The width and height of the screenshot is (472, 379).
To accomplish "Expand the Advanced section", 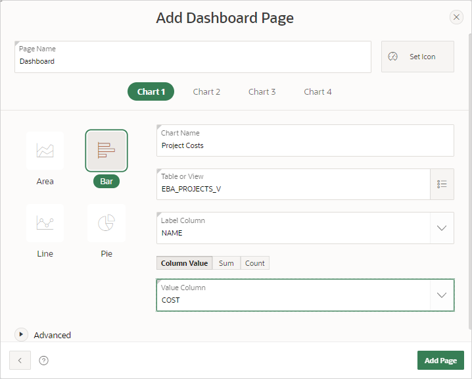I will coord(21,334).
